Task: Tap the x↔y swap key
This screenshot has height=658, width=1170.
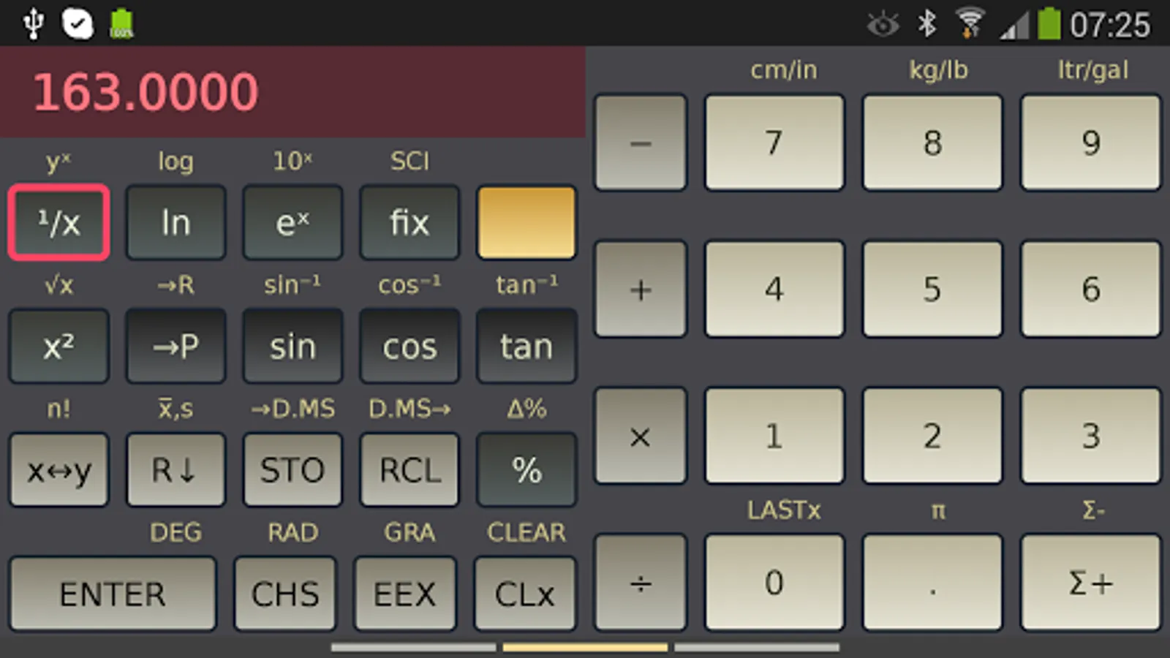Action: point(59,469)
